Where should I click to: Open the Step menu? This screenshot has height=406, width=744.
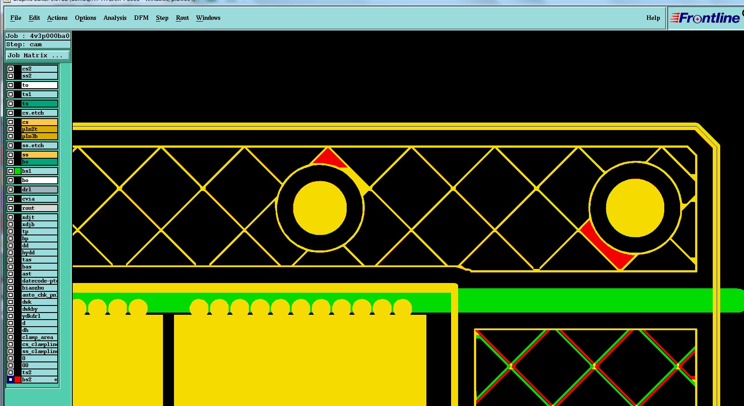point(162,18)
